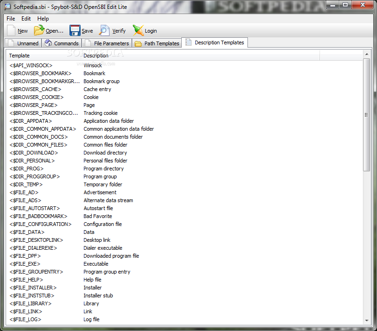Select the <$FILE_CONFIGURATION> template
The width and height of the screenshot is (377, 331).
41,224
